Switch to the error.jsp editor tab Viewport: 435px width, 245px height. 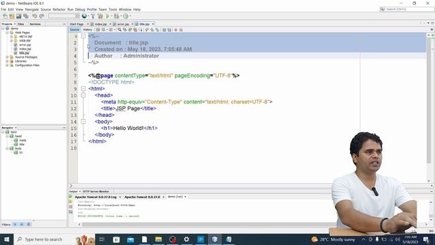click(x=123, y=24)
